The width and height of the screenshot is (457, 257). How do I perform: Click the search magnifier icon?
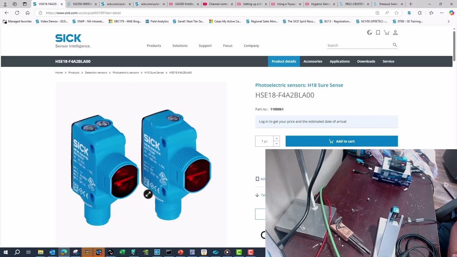click(395, 45)
